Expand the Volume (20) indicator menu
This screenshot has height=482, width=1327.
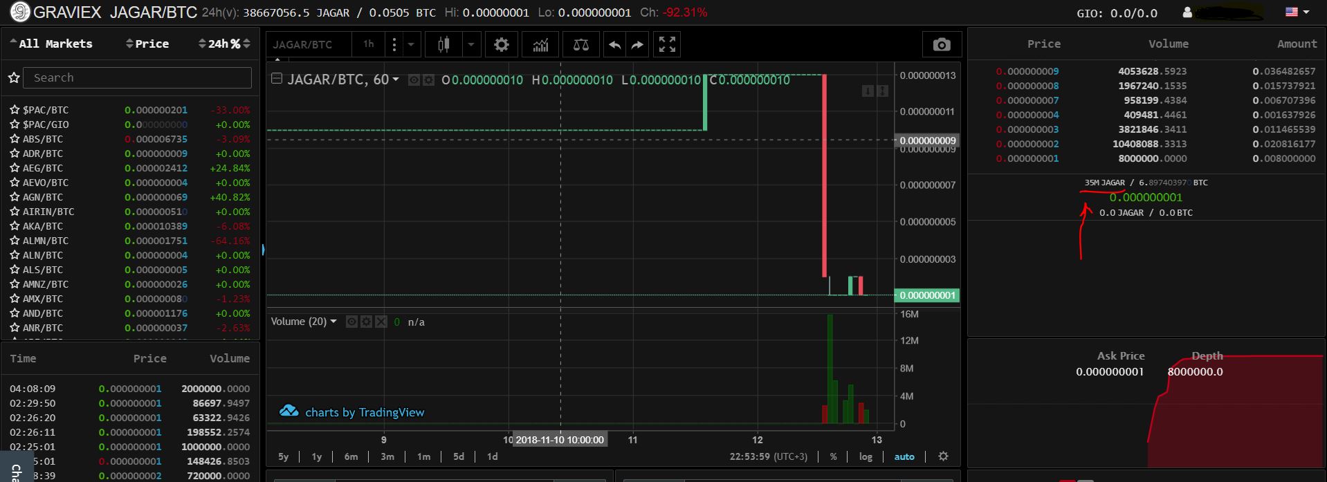click(x=333, y=322)
